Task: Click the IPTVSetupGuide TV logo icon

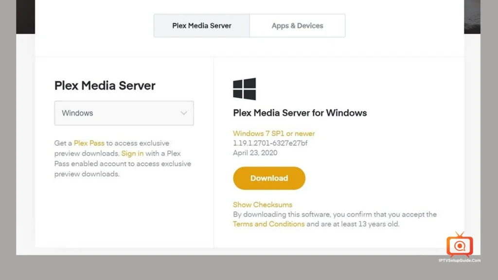Action: pos(460,244)
